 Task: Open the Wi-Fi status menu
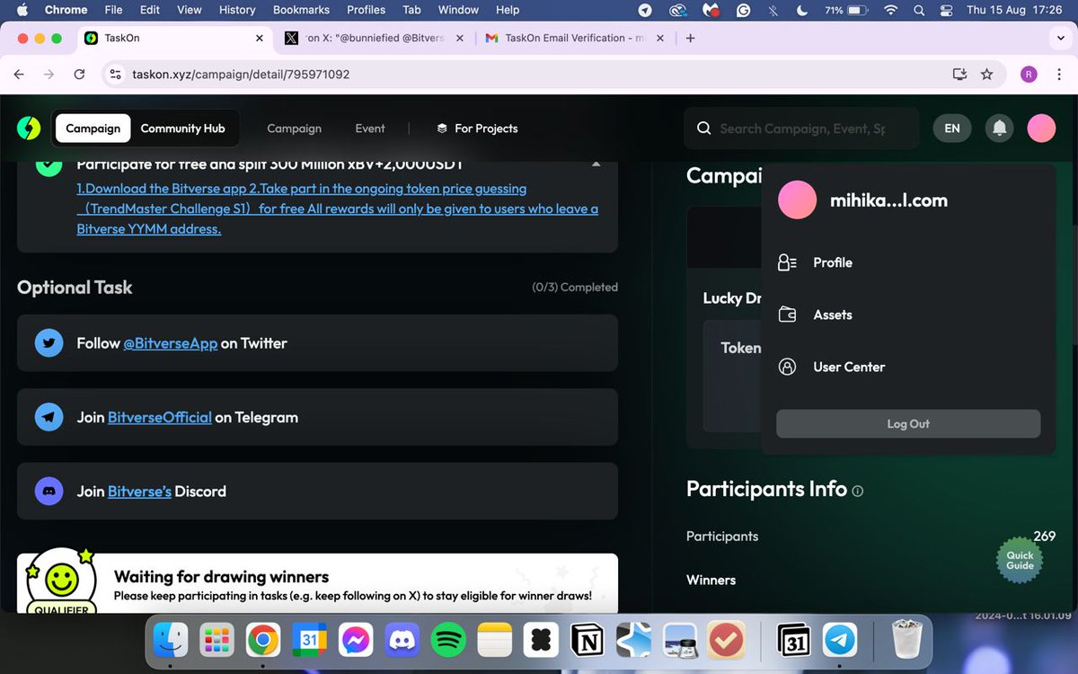click(890, 10)
